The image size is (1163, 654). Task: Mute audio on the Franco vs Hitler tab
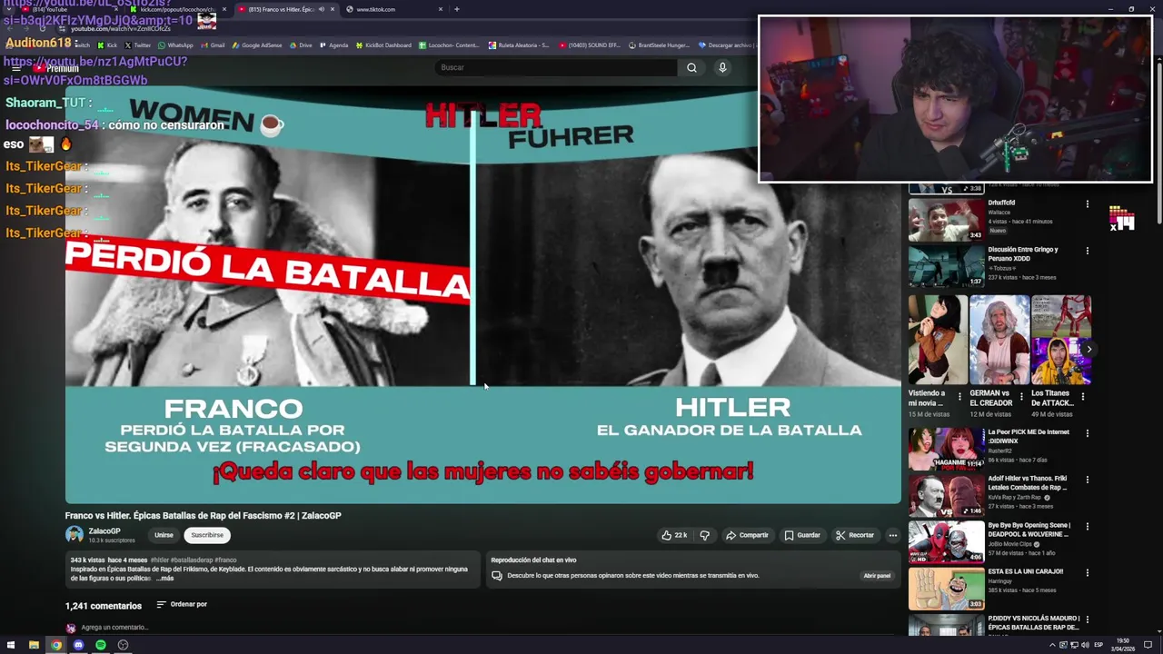click(x=321, y=9)
